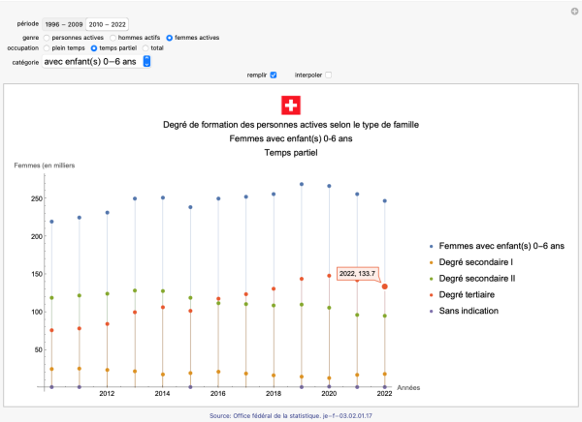Select the 'hommes actifs' genre option
This screenshot has height=422, width=582.
113,37
